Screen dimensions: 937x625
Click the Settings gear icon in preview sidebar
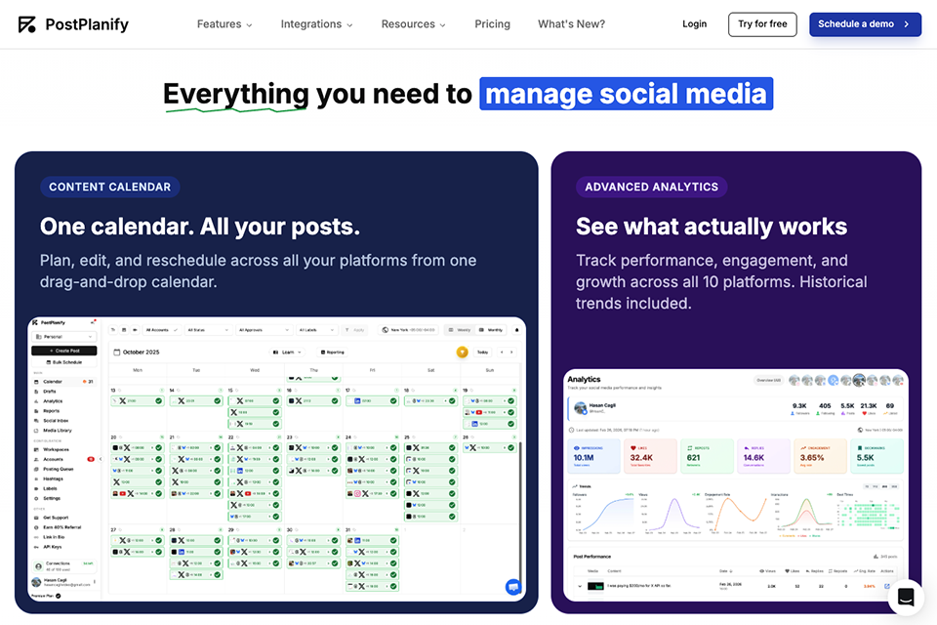point(36,498)
